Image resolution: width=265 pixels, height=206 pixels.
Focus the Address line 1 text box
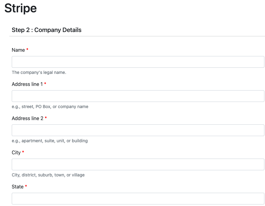pos(138,96)
